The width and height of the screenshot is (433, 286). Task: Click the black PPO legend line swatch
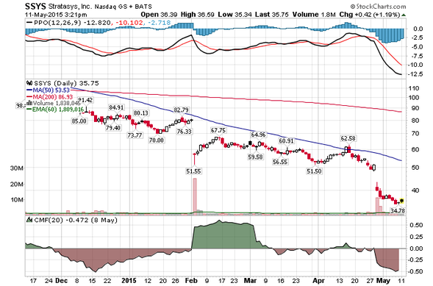(29, 23)
